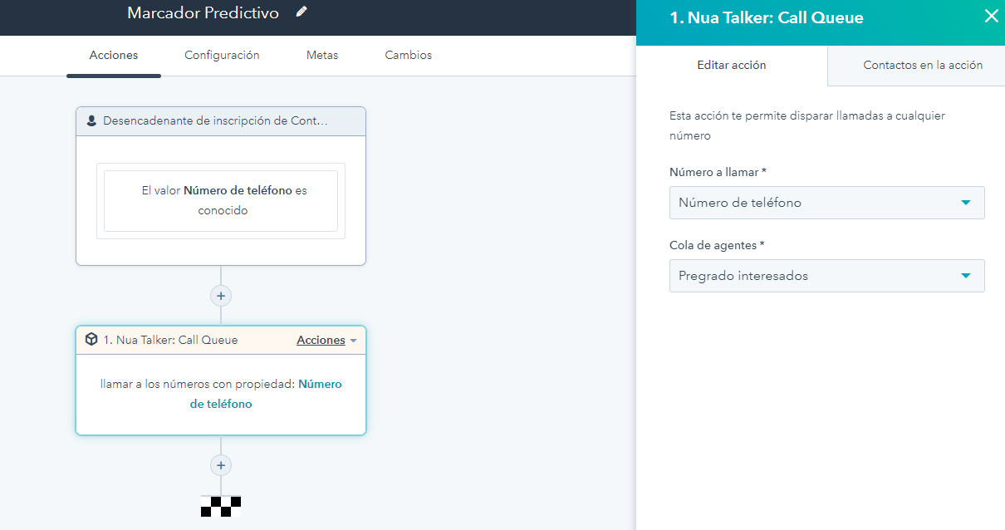Click the cube icon on the Nua Talker action
The image size is (1005, 530).
92,340
